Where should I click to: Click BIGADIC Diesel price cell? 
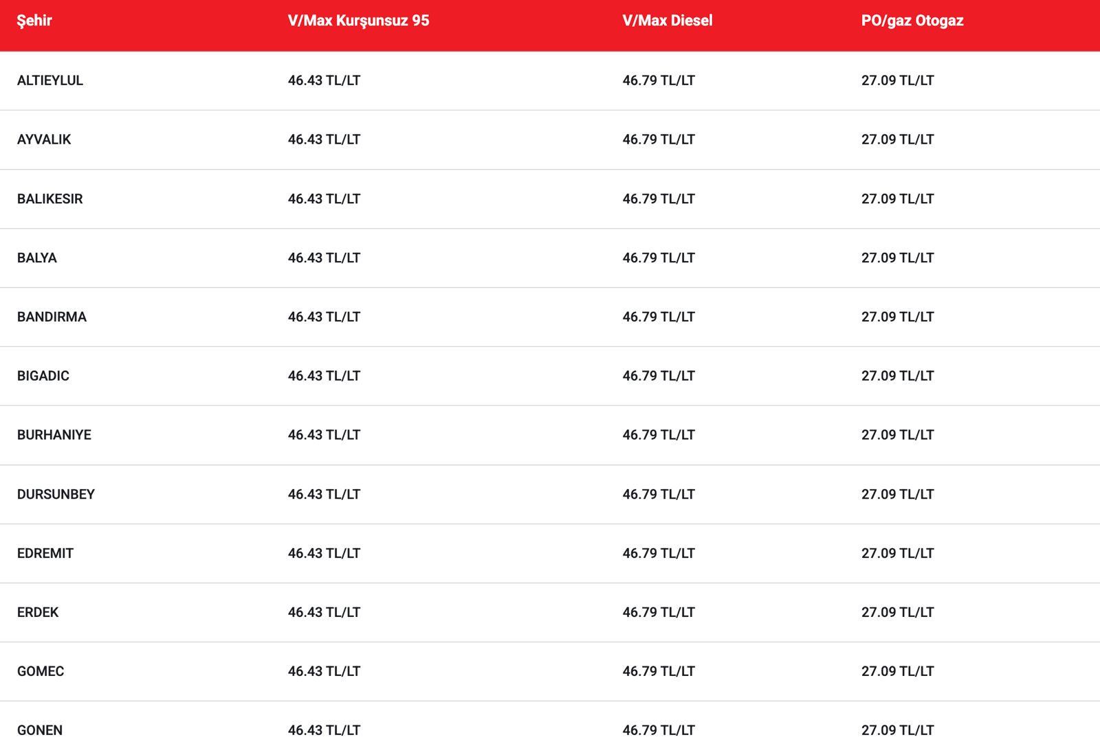[x=659, y=376]
